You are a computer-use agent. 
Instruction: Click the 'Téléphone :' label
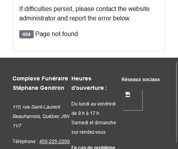click(x=25, y=142)
